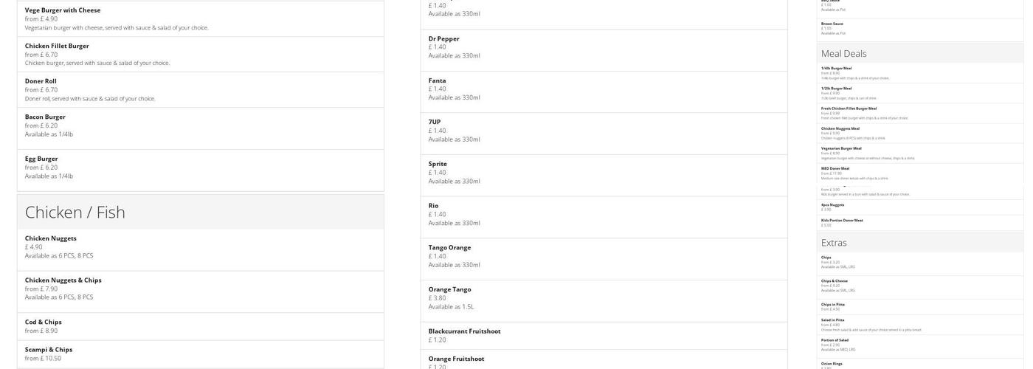Select Tango Orange 330ml can
This screenshot has height=369, width=1033.
tap(449, 248)
